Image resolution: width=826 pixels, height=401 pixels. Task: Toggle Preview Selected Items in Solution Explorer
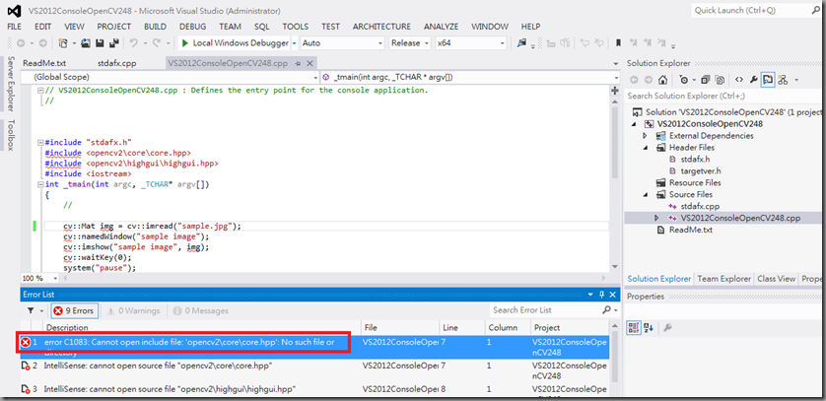[768, 80]
